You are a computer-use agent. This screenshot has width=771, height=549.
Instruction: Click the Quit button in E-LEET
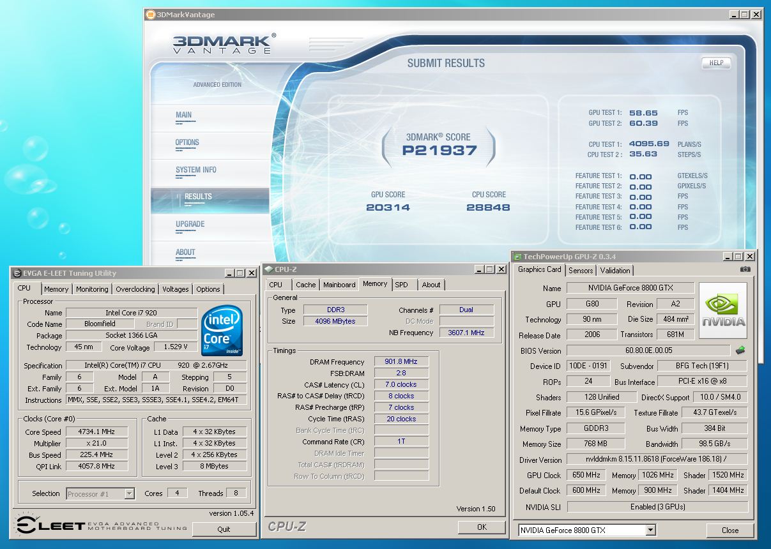coord(224,529)
